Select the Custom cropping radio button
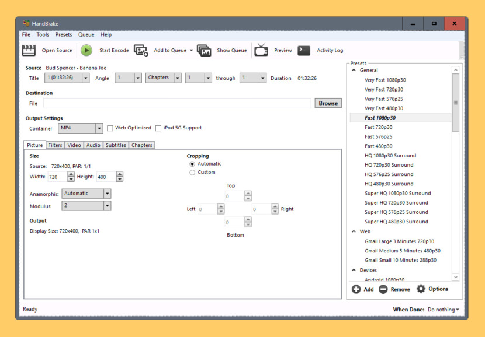 pos(192,173)
